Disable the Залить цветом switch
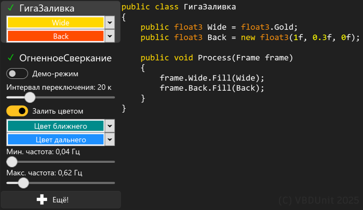 coord(17,111)
